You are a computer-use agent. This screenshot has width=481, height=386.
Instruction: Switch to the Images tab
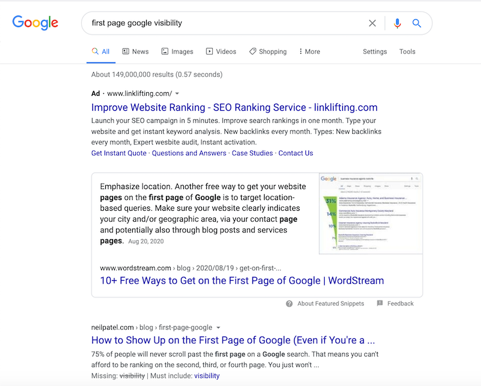point(177,51)
